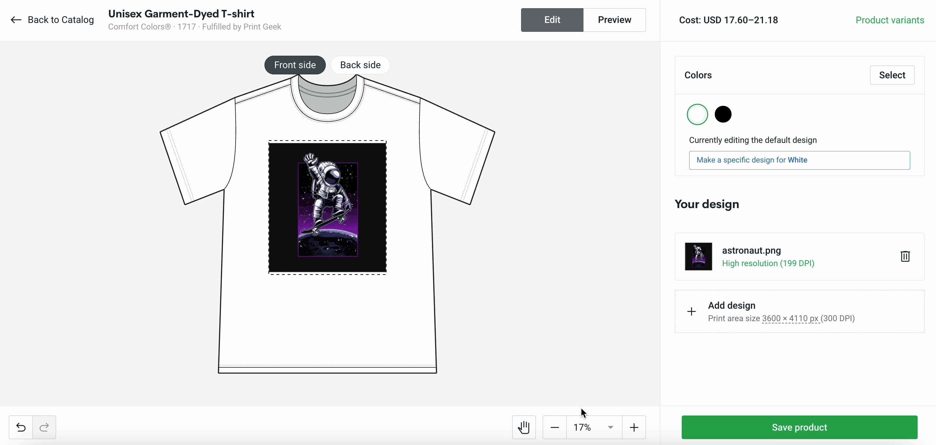
Task: Select the hand/pan tool
Action: point(523,427)
